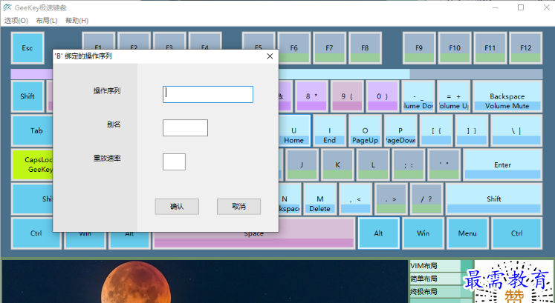Cancel the dialog with 取消

tap(239, 207)
